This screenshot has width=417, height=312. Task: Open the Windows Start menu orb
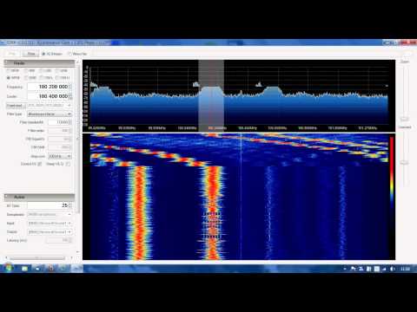[8, 268]
